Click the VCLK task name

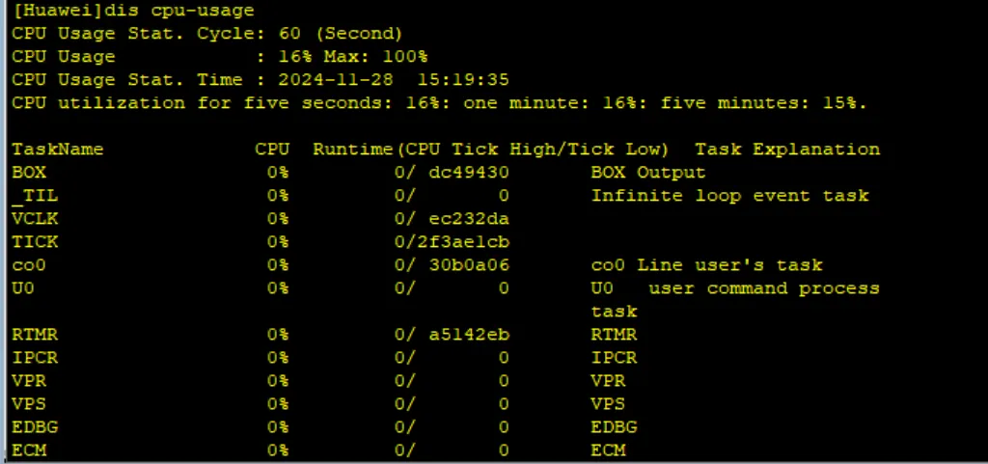coord(35,219)
